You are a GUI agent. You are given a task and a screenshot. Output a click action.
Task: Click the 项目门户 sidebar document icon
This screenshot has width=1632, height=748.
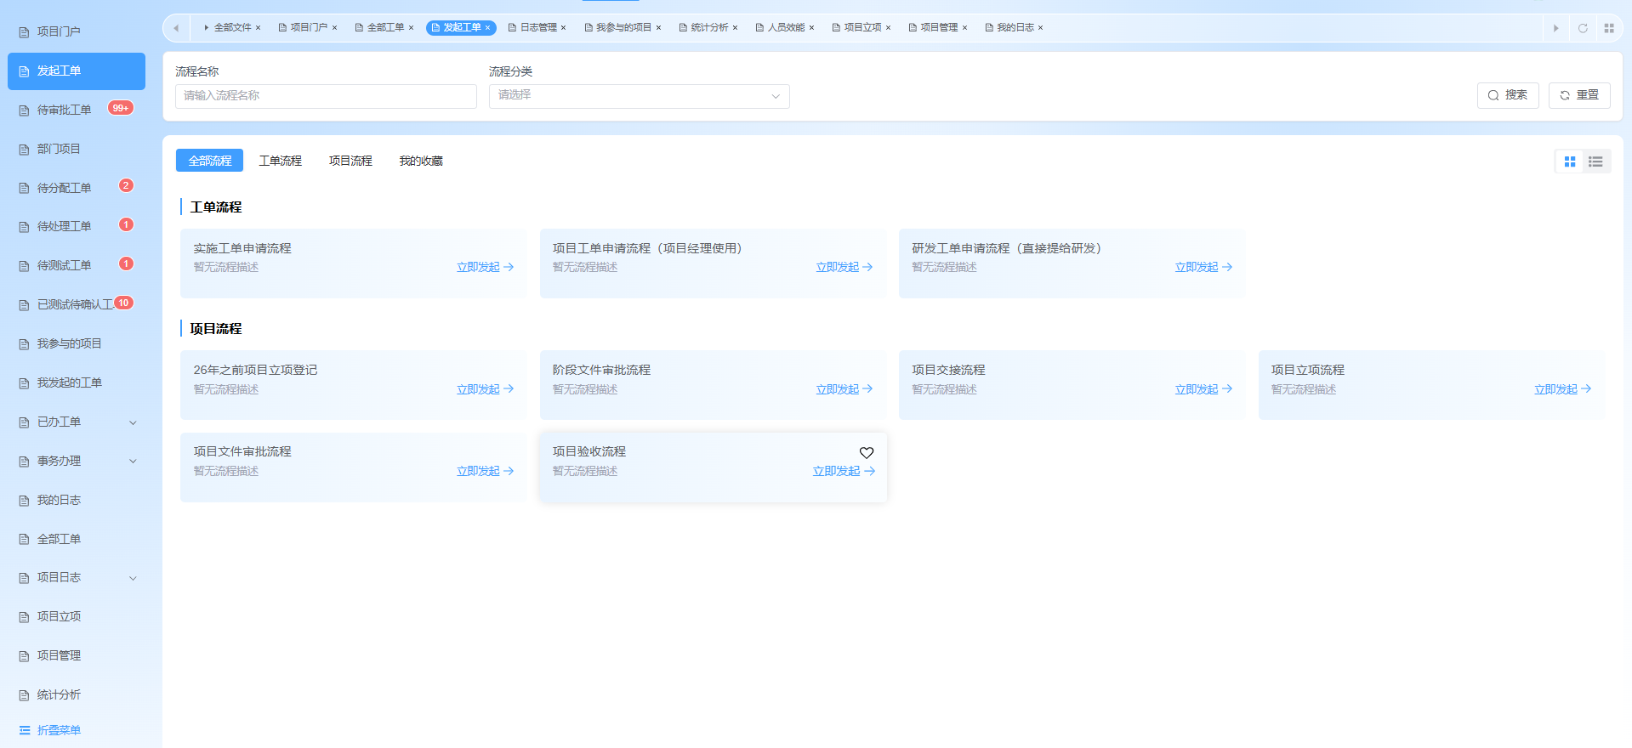point(24,32)
